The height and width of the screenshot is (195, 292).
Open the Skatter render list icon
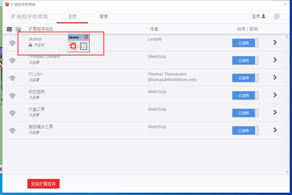point(84,46)
